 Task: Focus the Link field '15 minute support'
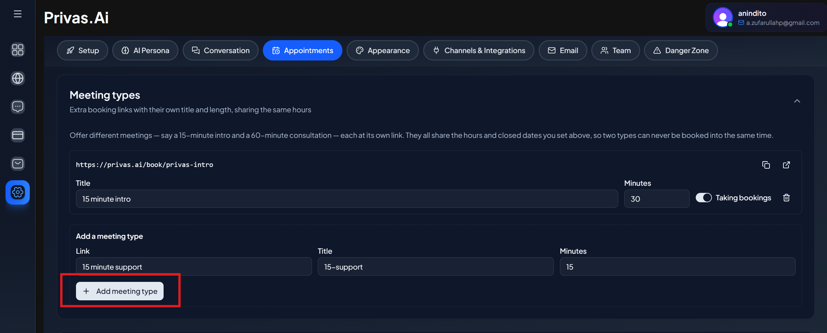point(194,267)
